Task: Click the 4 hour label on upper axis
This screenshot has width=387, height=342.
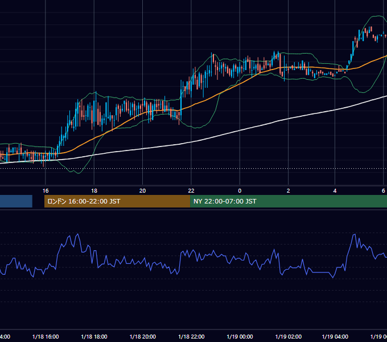Action: point(335,191)
